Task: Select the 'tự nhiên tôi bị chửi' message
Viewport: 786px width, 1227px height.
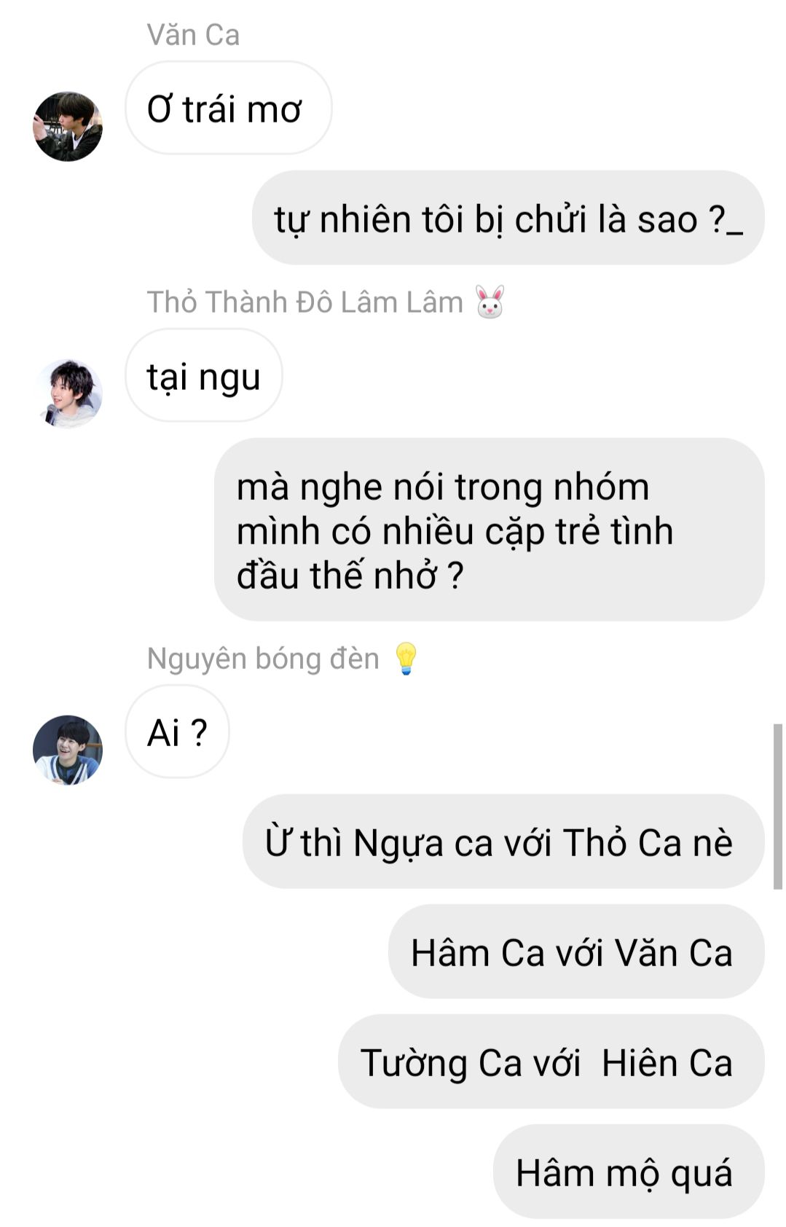Action: pyautogui.click(x=508, y=218)
